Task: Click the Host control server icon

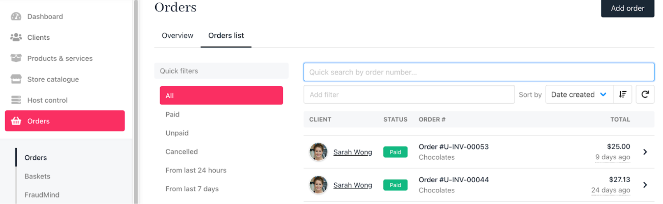Action: pyautogui.click(x=16, y=100)
